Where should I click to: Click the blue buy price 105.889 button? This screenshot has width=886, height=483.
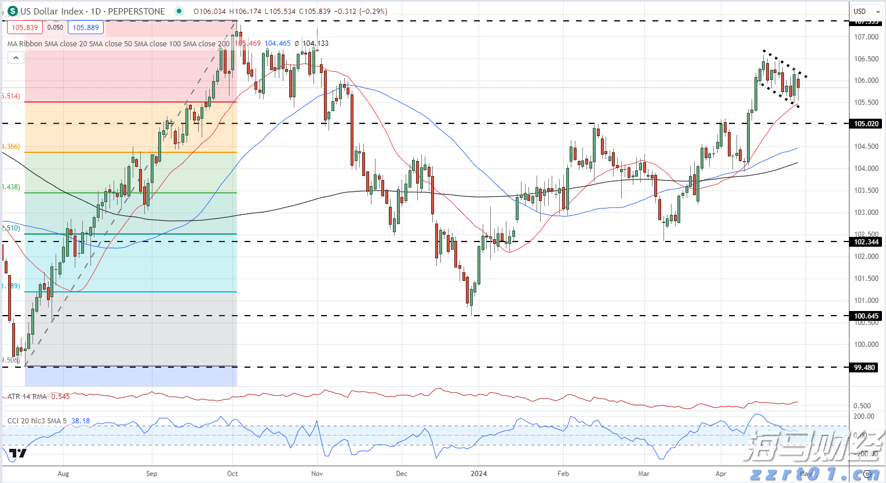[x=86, y=27]
